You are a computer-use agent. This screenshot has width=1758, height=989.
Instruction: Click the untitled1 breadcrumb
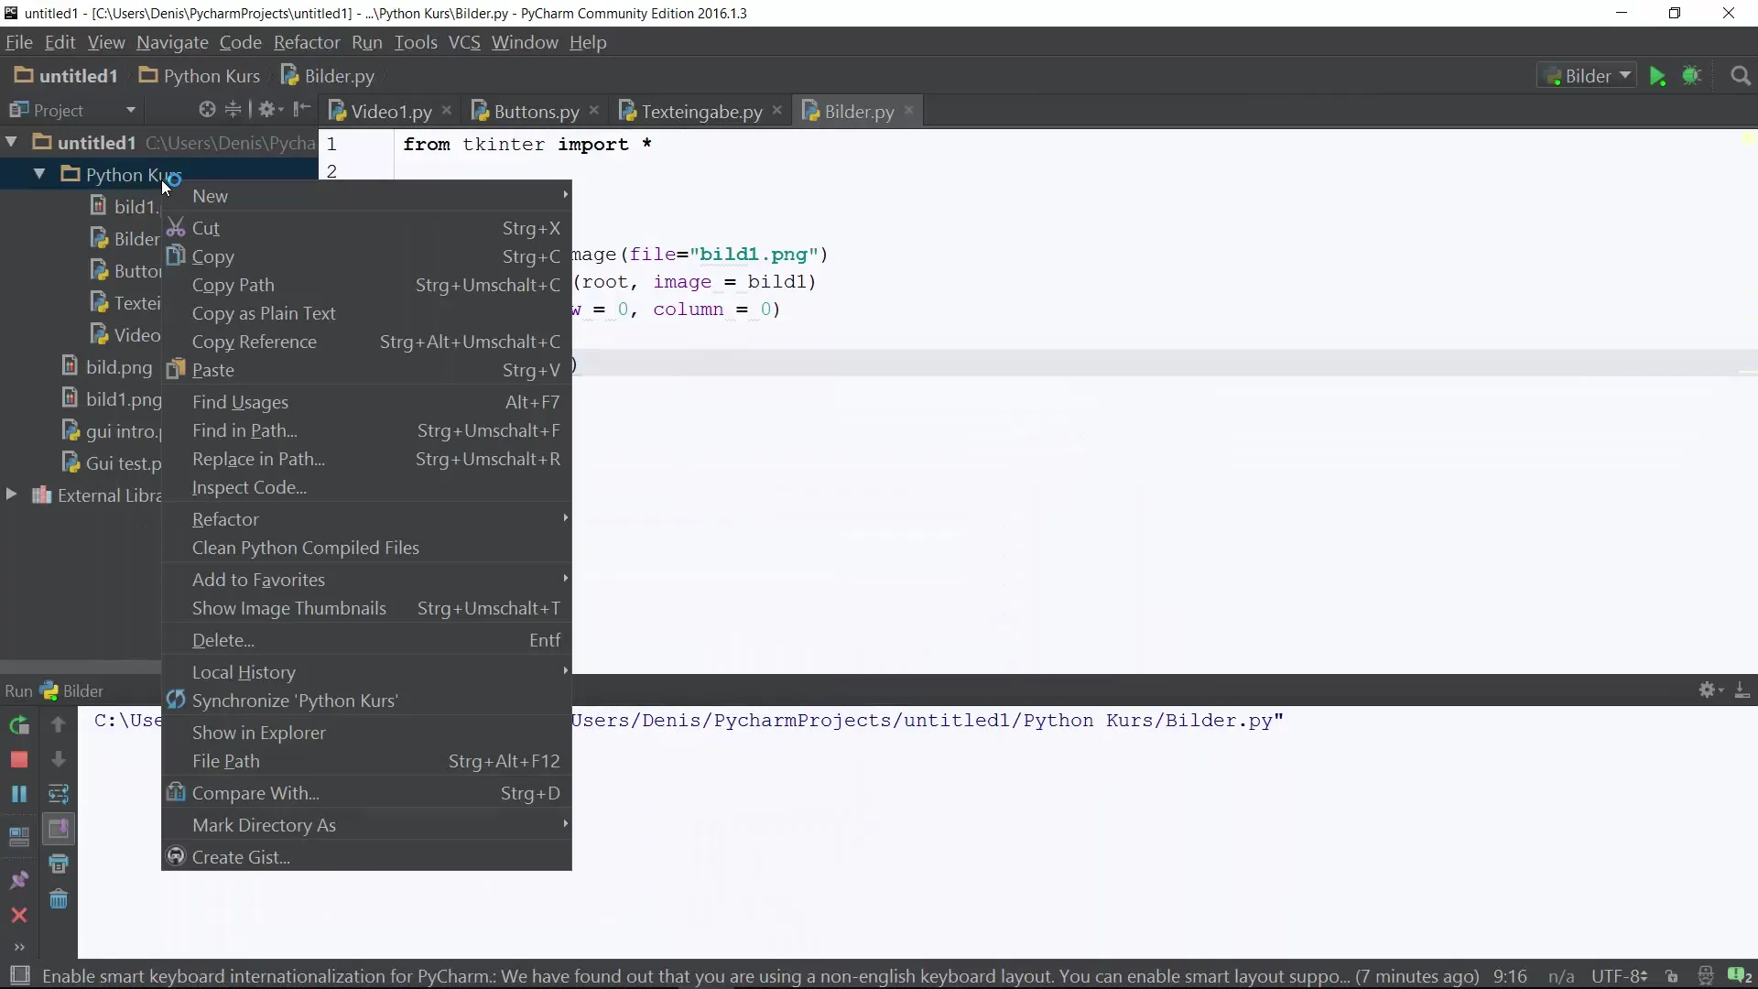66,76
